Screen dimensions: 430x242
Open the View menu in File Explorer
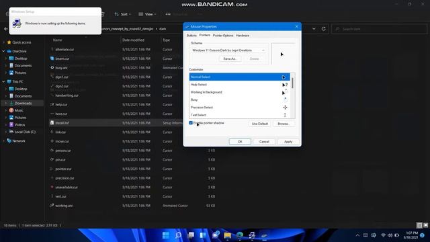coord(147,14)
